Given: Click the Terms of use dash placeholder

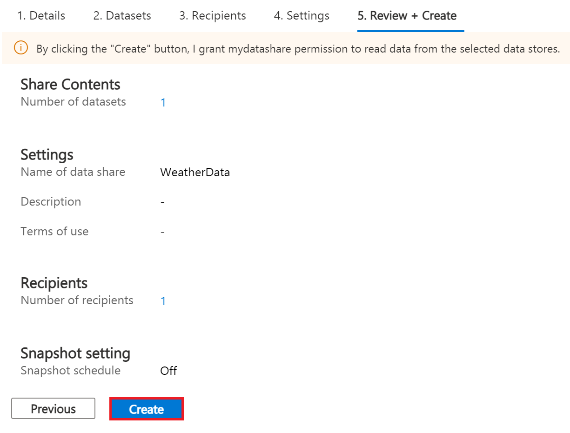Looking at the screenshot, I should point(162,232).
